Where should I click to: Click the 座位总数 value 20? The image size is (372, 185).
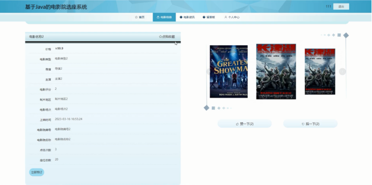tap(56, 160)
